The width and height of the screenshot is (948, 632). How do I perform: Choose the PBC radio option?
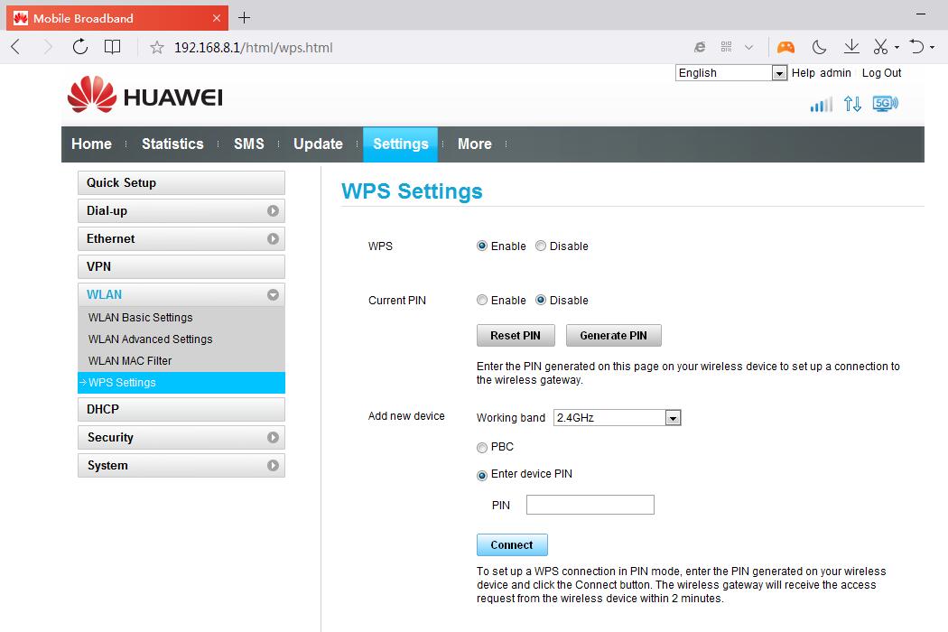click(482, 447)
